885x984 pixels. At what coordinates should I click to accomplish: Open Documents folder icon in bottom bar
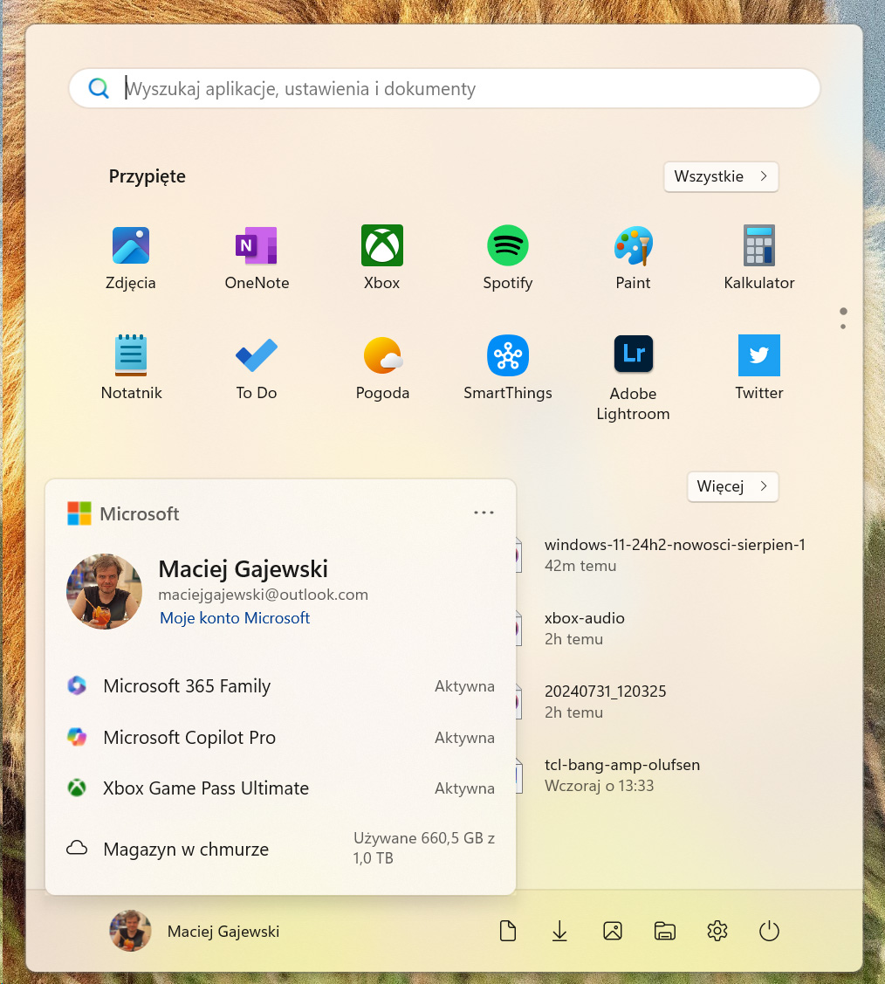pos(508,931)
